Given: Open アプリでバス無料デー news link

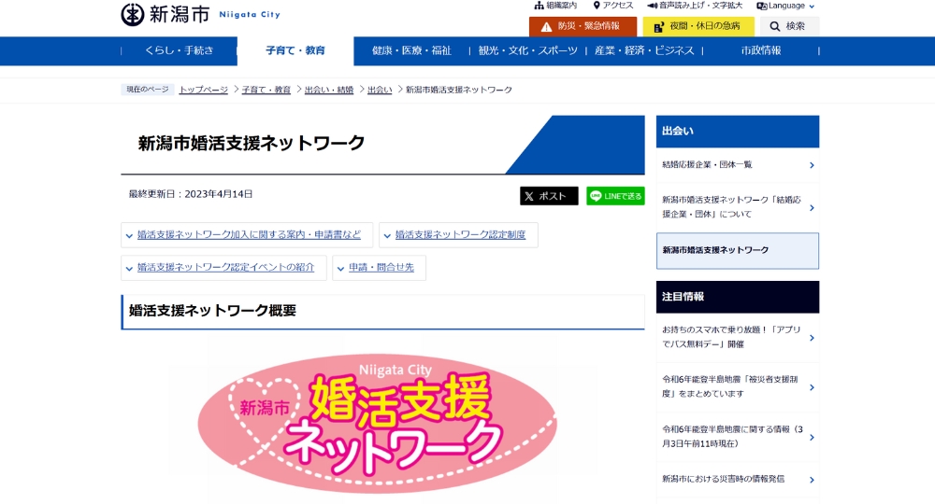Looking at the screenshot, I should [x=738, y=337].
